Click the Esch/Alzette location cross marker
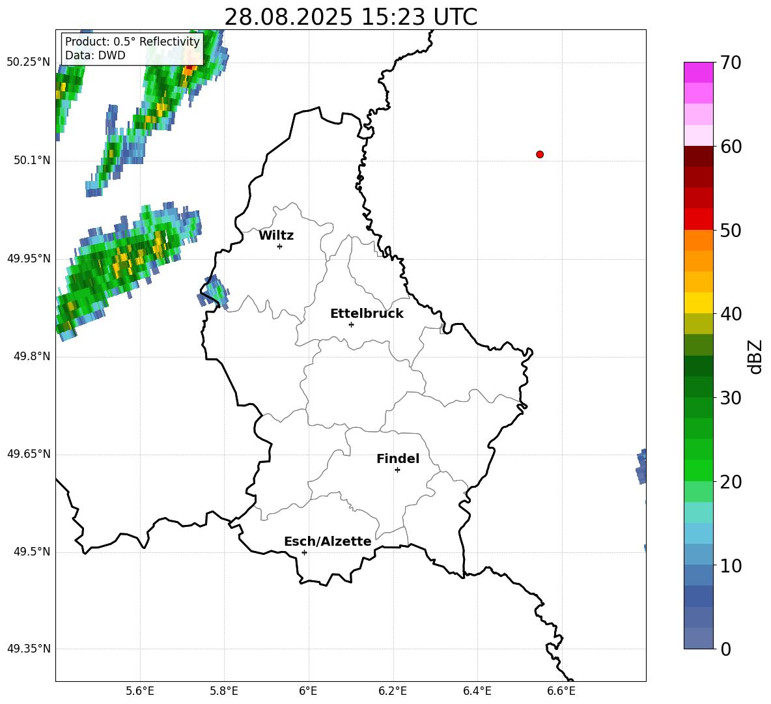Viewport: 771px width, 704px height. click(x=304, y=552)
